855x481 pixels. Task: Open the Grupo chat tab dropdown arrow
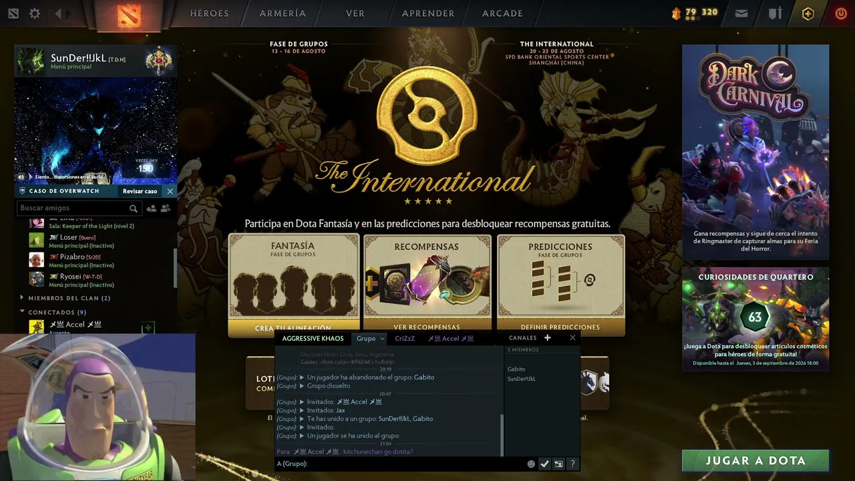[382, 339]
